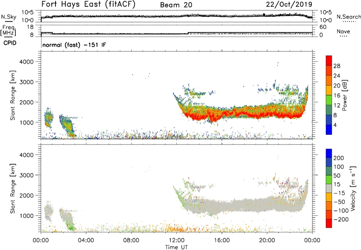Click the "N.Search" legend label

click(348, 17)
